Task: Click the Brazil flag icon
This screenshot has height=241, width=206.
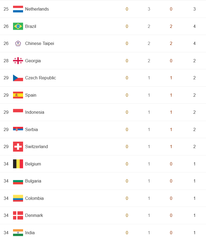Action: pos(18,26)
